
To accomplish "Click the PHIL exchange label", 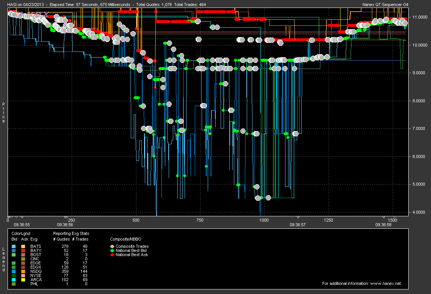I will (x=34, y=284).
